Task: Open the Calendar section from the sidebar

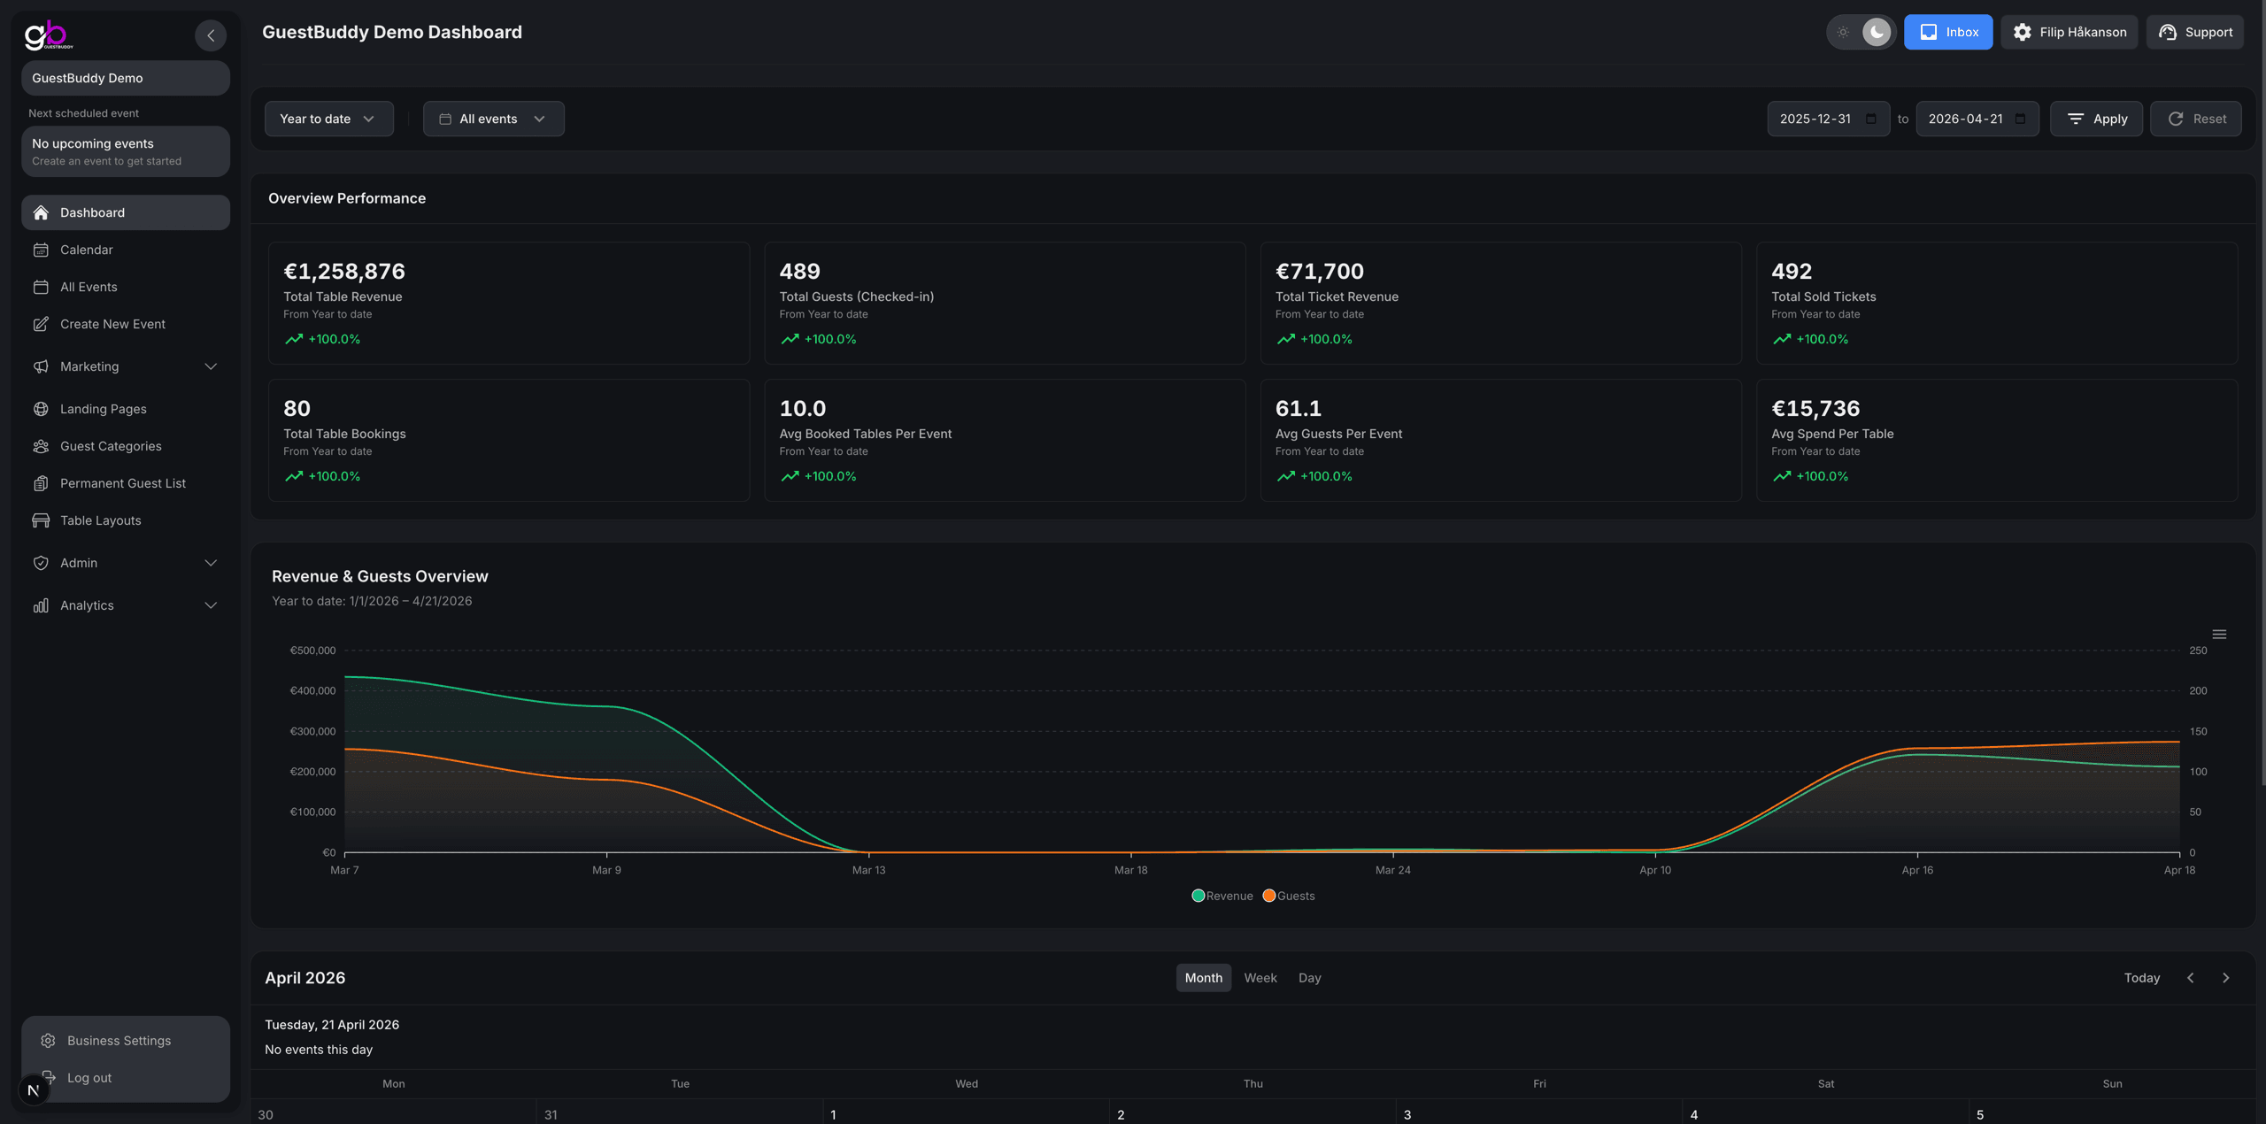Action: pyautogui.click(x=86, y=250)
